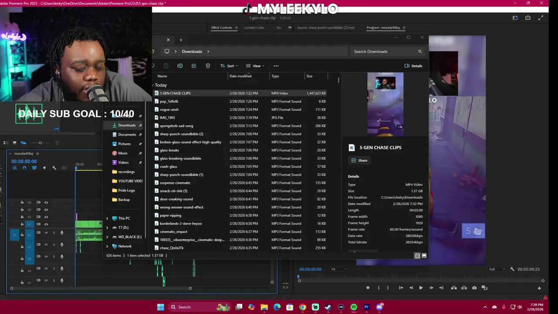Click the Snap magnet icon in timeline
Viewport: 558px width, 314px height.
24,168
